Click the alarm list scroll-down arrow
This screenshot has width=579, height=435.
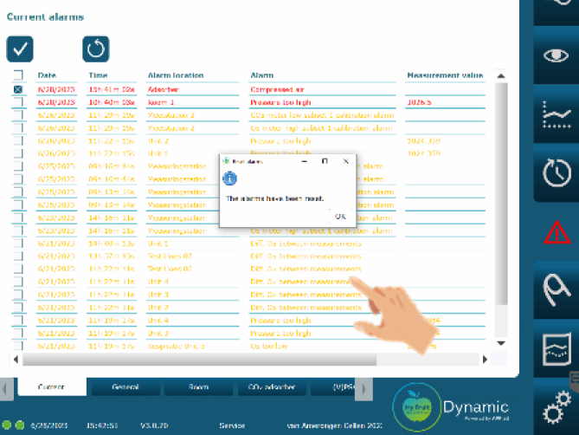point(500,343)
